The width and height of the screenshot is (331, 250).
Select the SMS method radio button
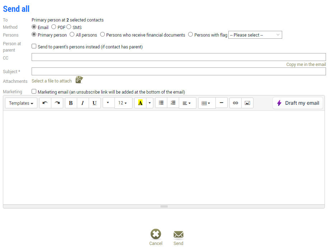coord(69,27)
